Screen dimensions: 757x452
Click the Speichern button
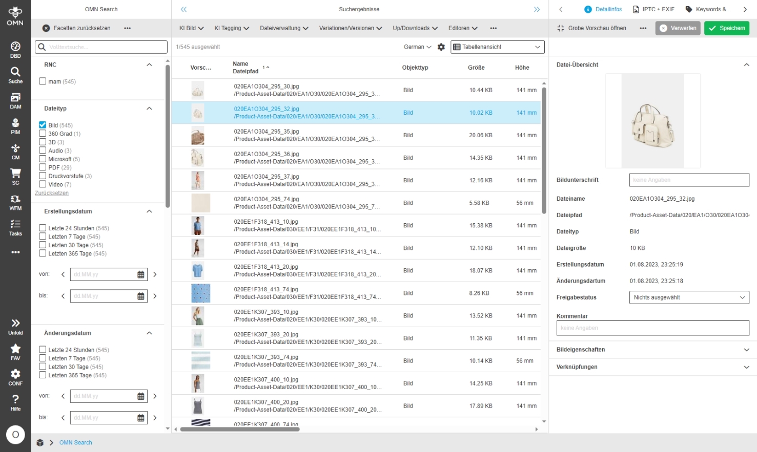[x=726, y=28]
